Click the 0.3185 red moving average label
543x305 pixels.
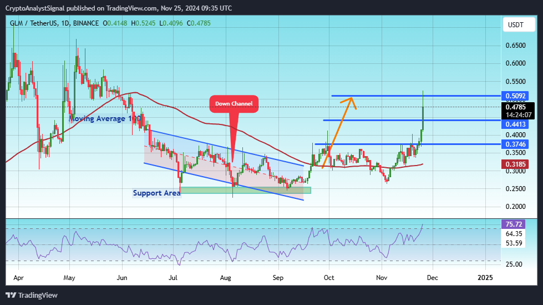515,164
